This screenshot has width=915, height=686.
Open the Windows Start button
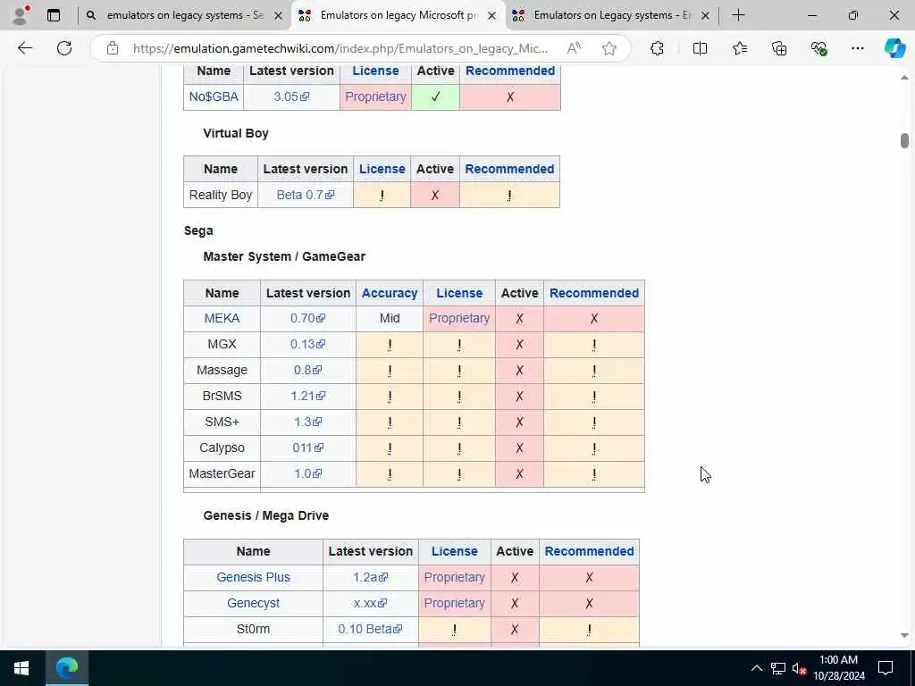[x=21, y=668]
